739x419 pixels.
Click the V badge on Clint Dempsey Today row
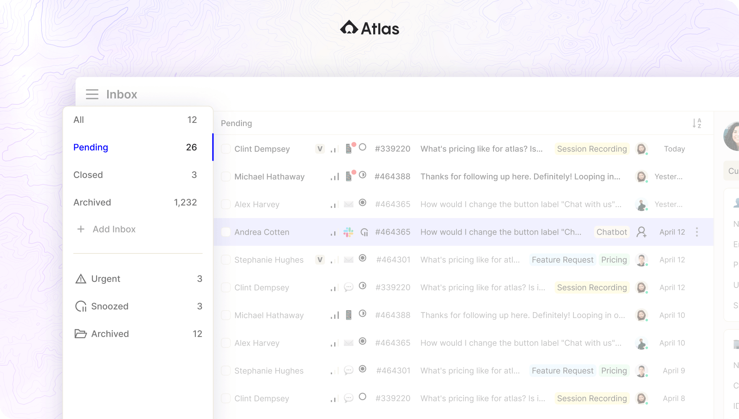(x=320, y=149)
